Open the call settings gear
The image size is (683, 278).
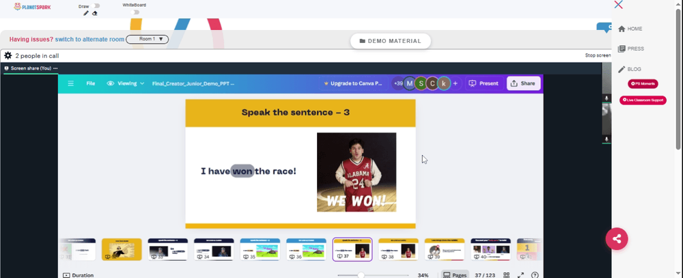(x=8, y=56)
